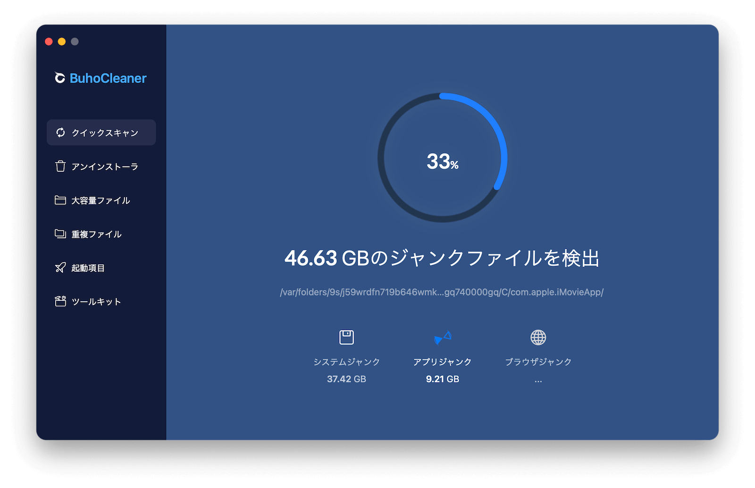The height and width of the screenshot is (488, 755).
Task: Click the 37.42 GB system junk value
Action: [346, 379]
